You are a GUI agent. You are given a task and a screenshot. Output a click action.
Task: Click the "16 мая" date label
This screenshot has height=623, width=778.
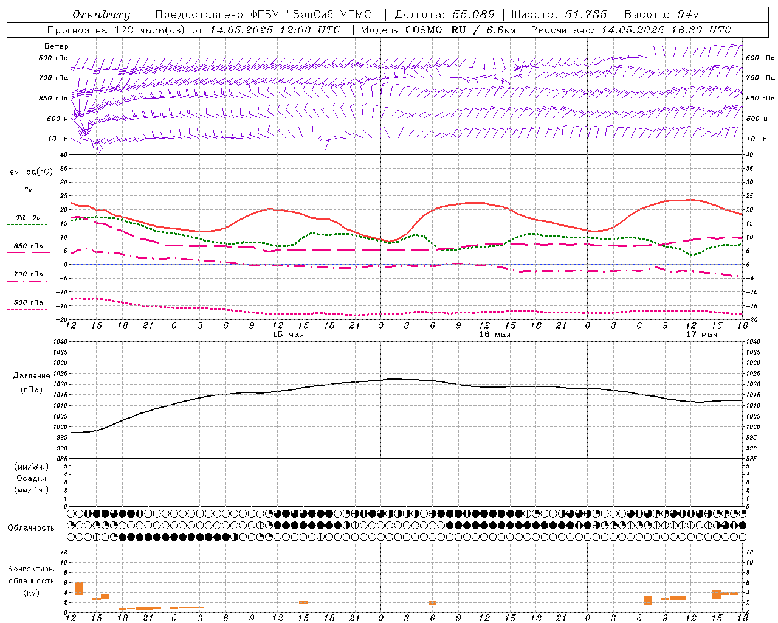(x=495, y=334)
